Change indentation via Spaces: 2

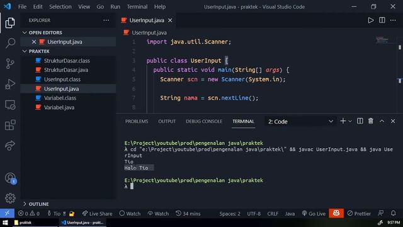point(230,214)
